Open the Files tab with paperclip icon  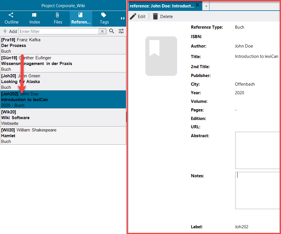pyautogui.click(x=58, y=18)
